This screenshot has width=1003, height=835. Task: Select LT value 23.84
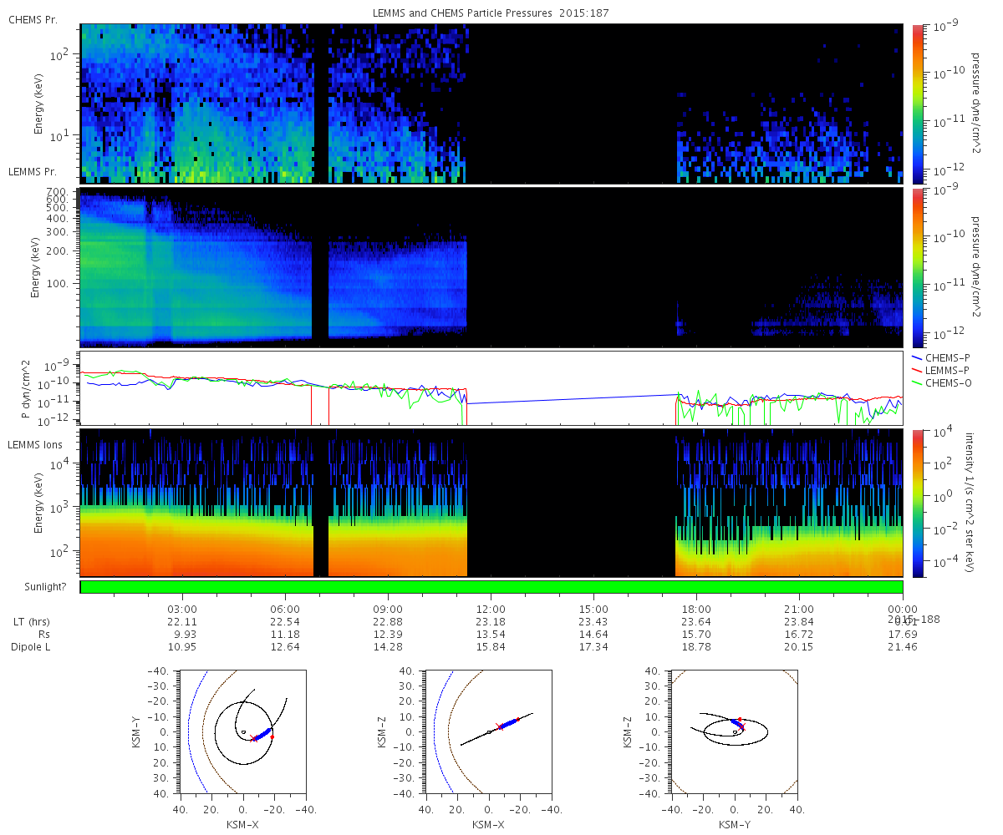pos(800,622)
